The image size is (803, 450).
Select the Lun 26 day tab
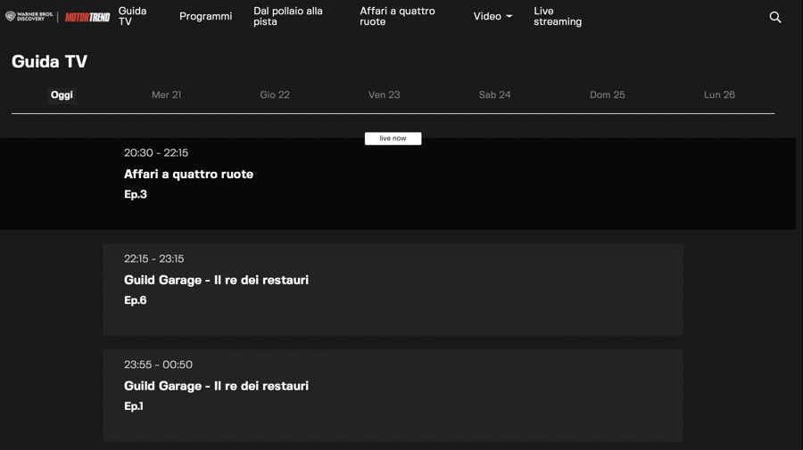tap(719, 95)
